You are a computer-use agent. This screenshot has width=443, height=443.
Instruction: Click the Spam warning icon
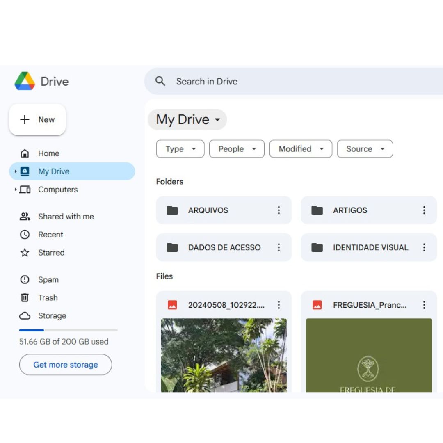25,279
